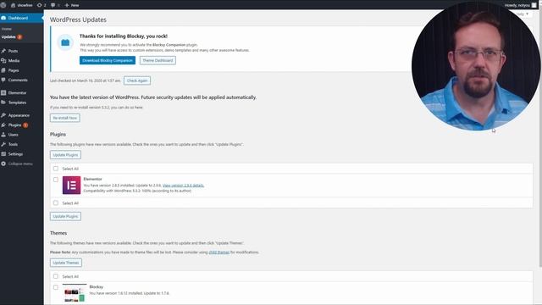The width and height of the screenshot is (542, 305).
Task: Open the Templates folder icon in sidebar
Action: (3, 103)
